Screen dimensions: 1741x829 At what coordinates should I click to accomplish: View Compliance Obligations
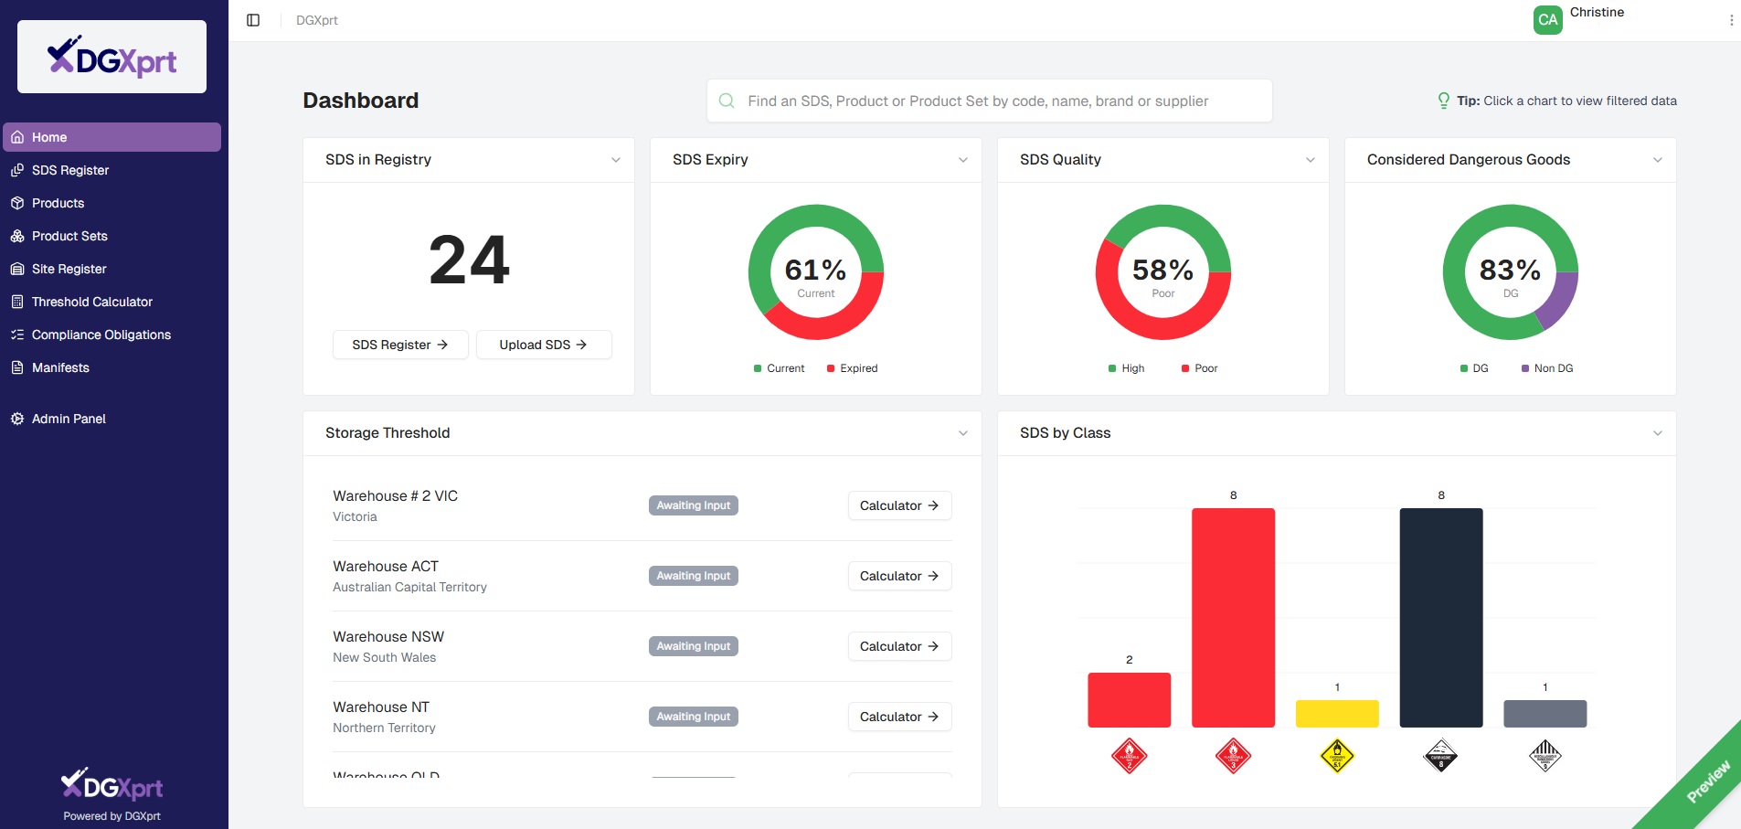[101, 335]
